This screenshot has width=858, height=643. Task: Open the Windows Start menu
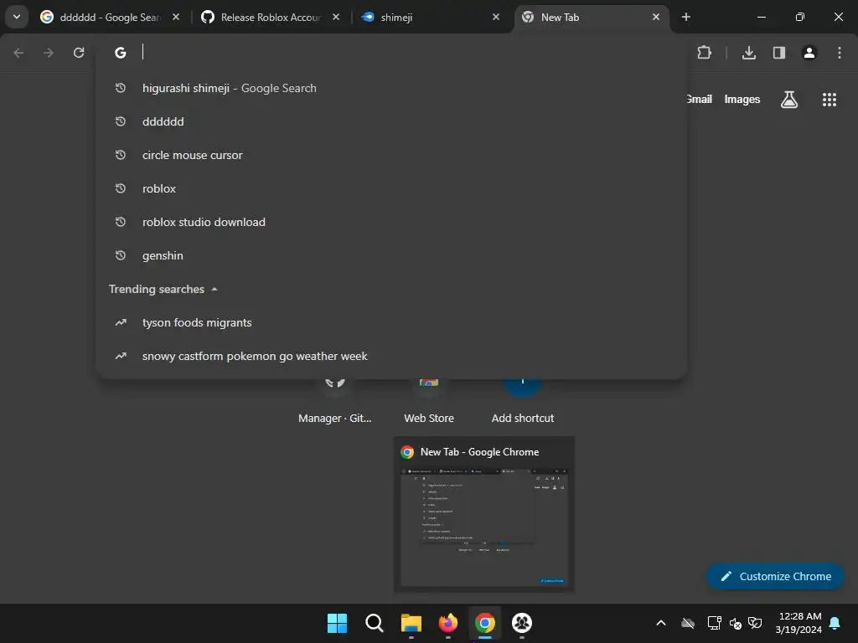coord(337,623)
